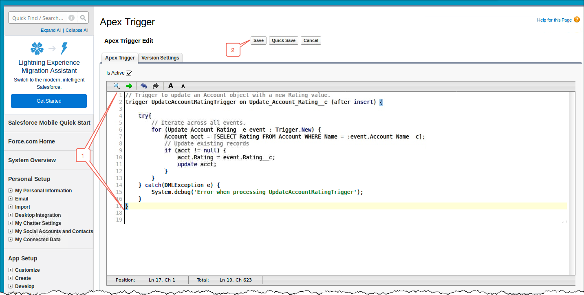Click the comment text on line 1
Viewport: 584px width, 295px height.
click(x=228, y=95)
